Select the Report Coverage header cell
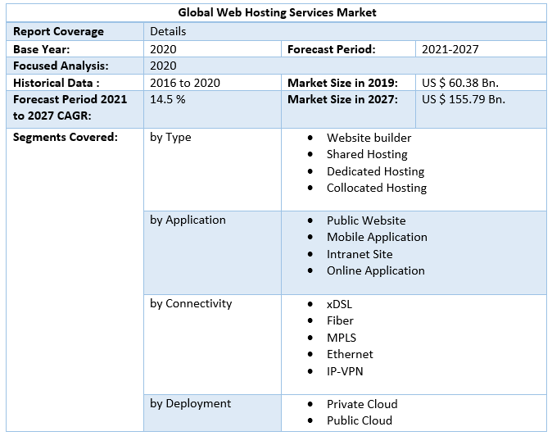Image resolution: width=552 pixels, height=436 pixels. 58,31
